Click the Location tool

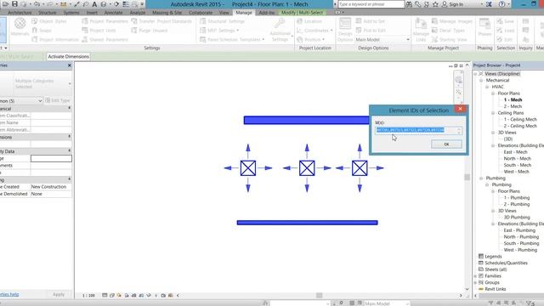(x=309, y=21)
